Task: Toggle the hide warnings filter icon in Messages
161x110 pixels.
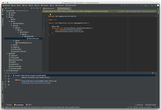Action: pyautogui.click(x=9, y=82)
